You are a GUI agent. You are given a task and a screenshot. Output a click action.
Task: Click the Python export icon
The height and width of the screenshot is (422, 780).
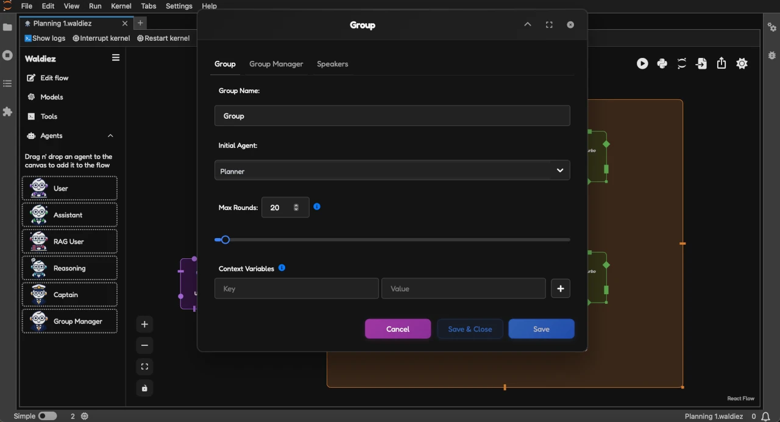[x=662, y=63]
